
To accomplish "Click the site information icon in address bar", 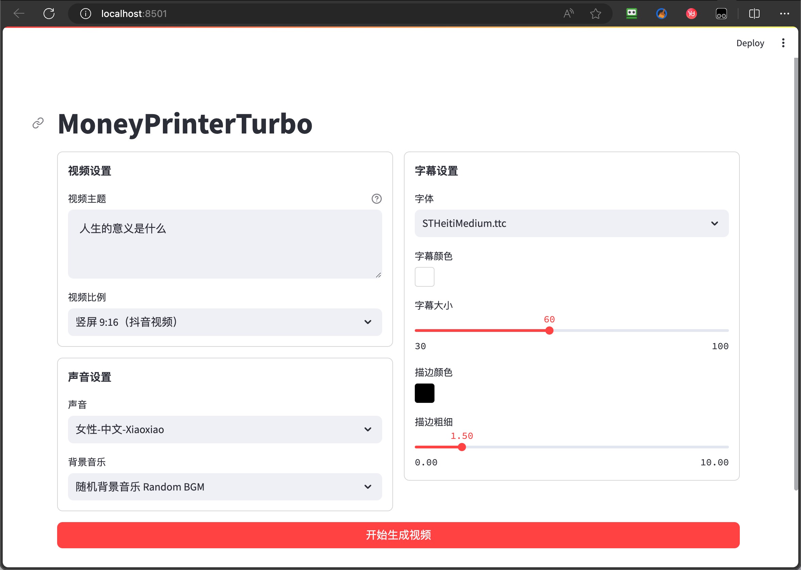I will point(85,14).
